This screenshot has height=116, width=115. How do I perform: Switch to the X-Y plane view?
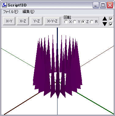[x=9, y=21]
